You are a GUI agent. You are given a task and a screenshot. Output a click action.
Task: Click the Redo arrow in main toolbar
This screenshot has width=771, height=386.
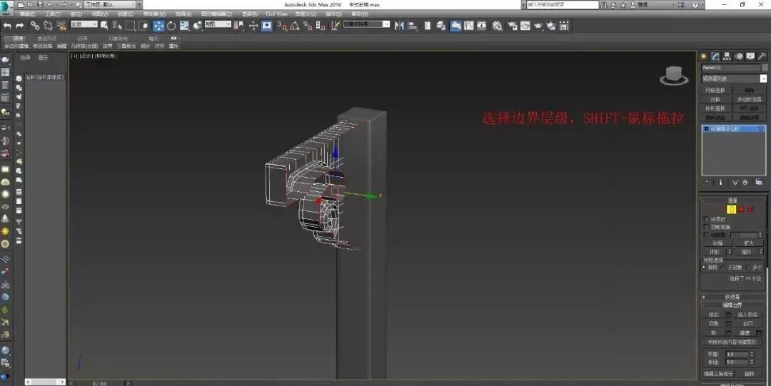(x=20, y=26)
